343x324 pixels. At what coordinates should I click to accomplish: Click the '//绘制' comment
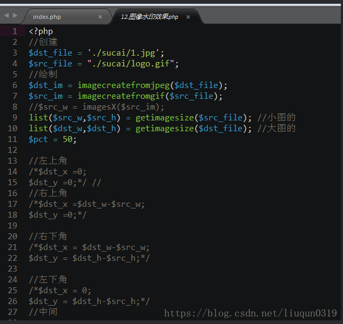point(43,75)
